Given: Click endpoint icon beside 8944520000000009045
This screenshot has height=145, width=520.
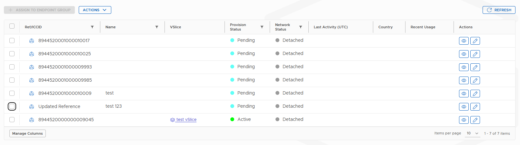Looking at the screenshot, I should coord(32,120).
